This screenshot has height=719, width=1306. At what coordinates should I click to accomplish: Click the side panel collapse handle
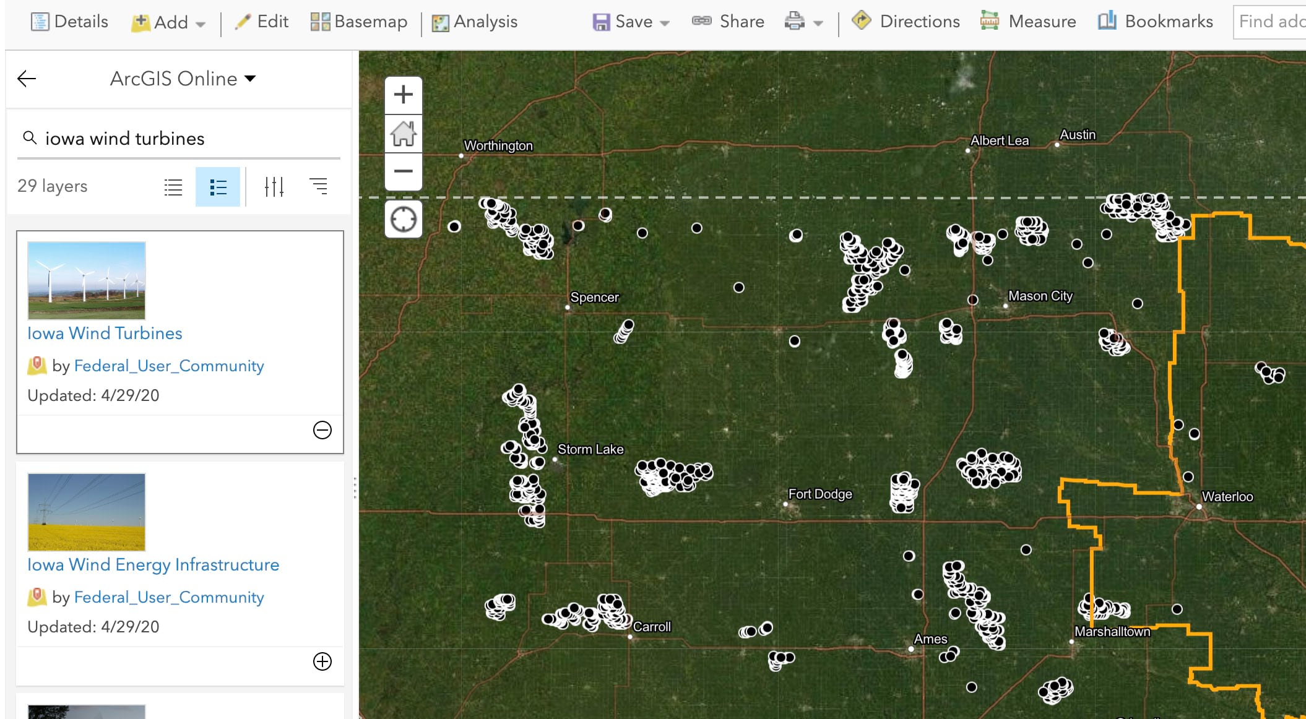pyautogui.click(x=355, y=488)
